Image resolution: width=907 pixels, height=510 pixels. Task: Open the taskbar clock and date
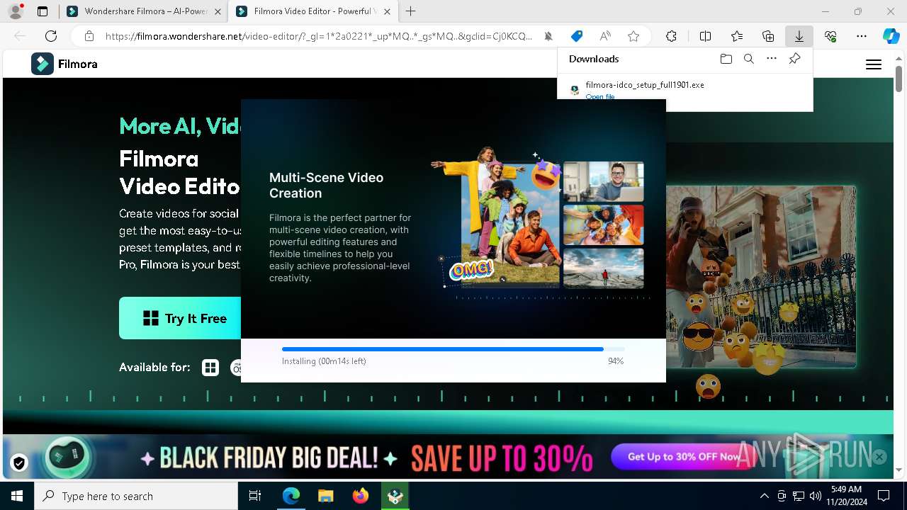click(846, 496)
